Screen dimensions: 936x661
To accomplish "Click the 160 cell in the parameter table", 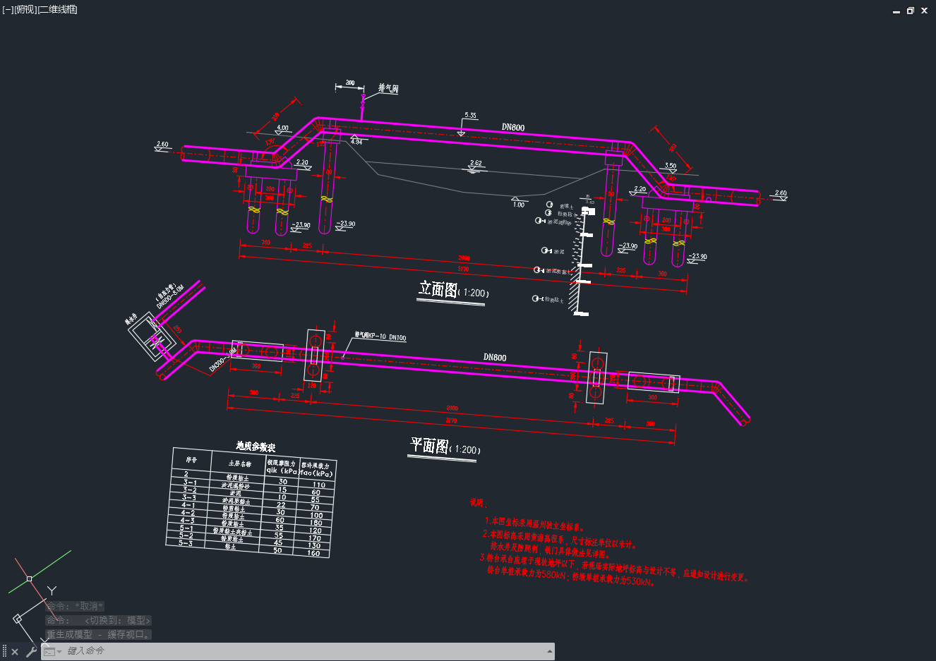I will [313, 553].
